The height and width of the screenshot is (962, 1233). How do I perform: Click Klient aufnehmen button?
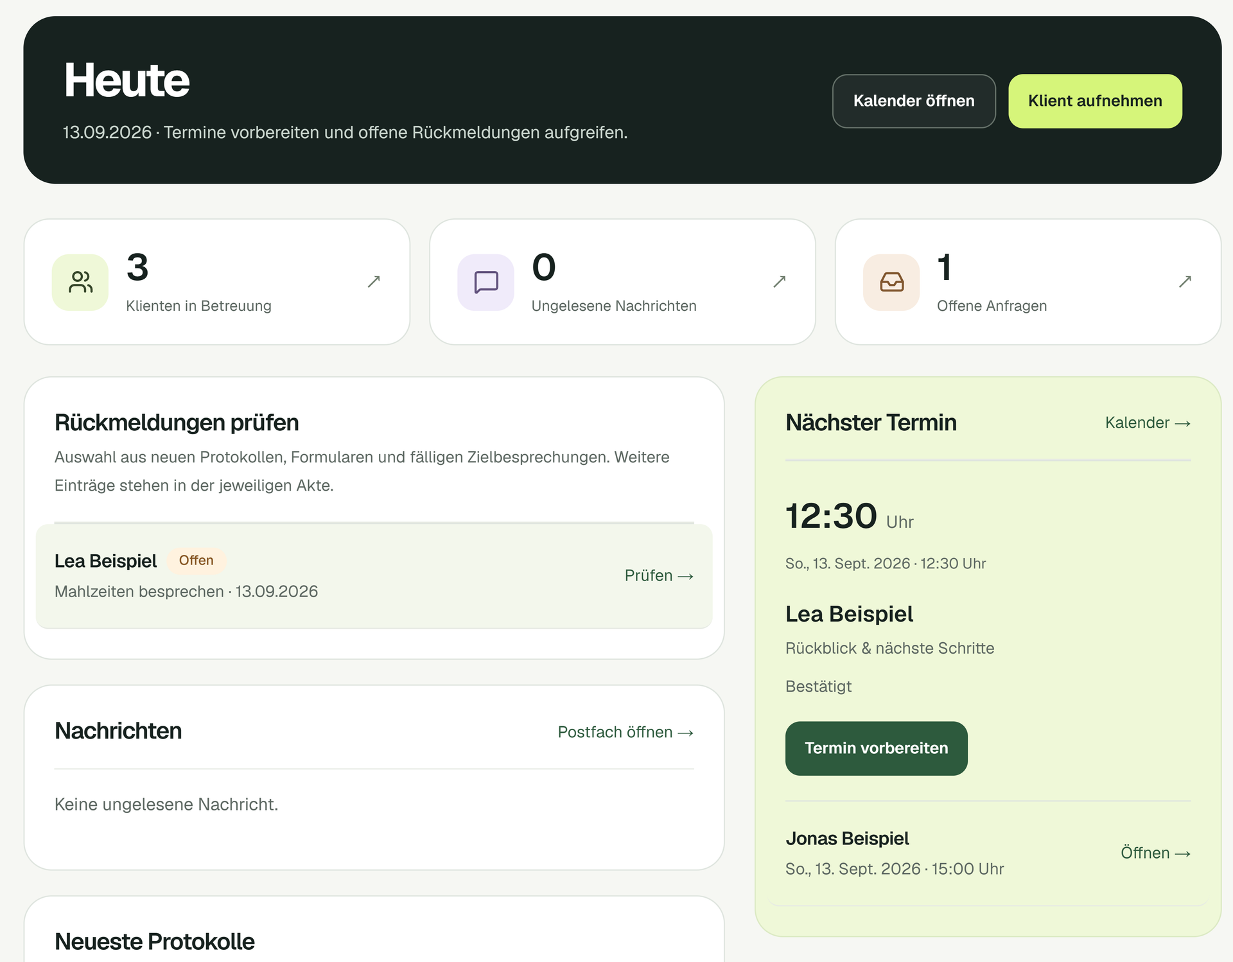(1095, 101)
